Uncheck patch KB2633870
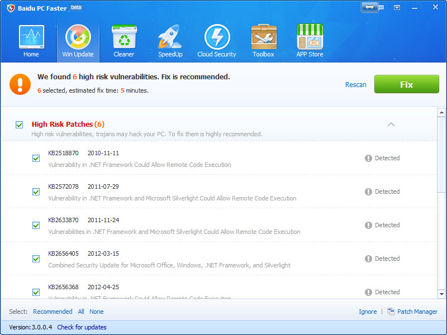This screenshot has width=447, height=335. pos(36,226)
